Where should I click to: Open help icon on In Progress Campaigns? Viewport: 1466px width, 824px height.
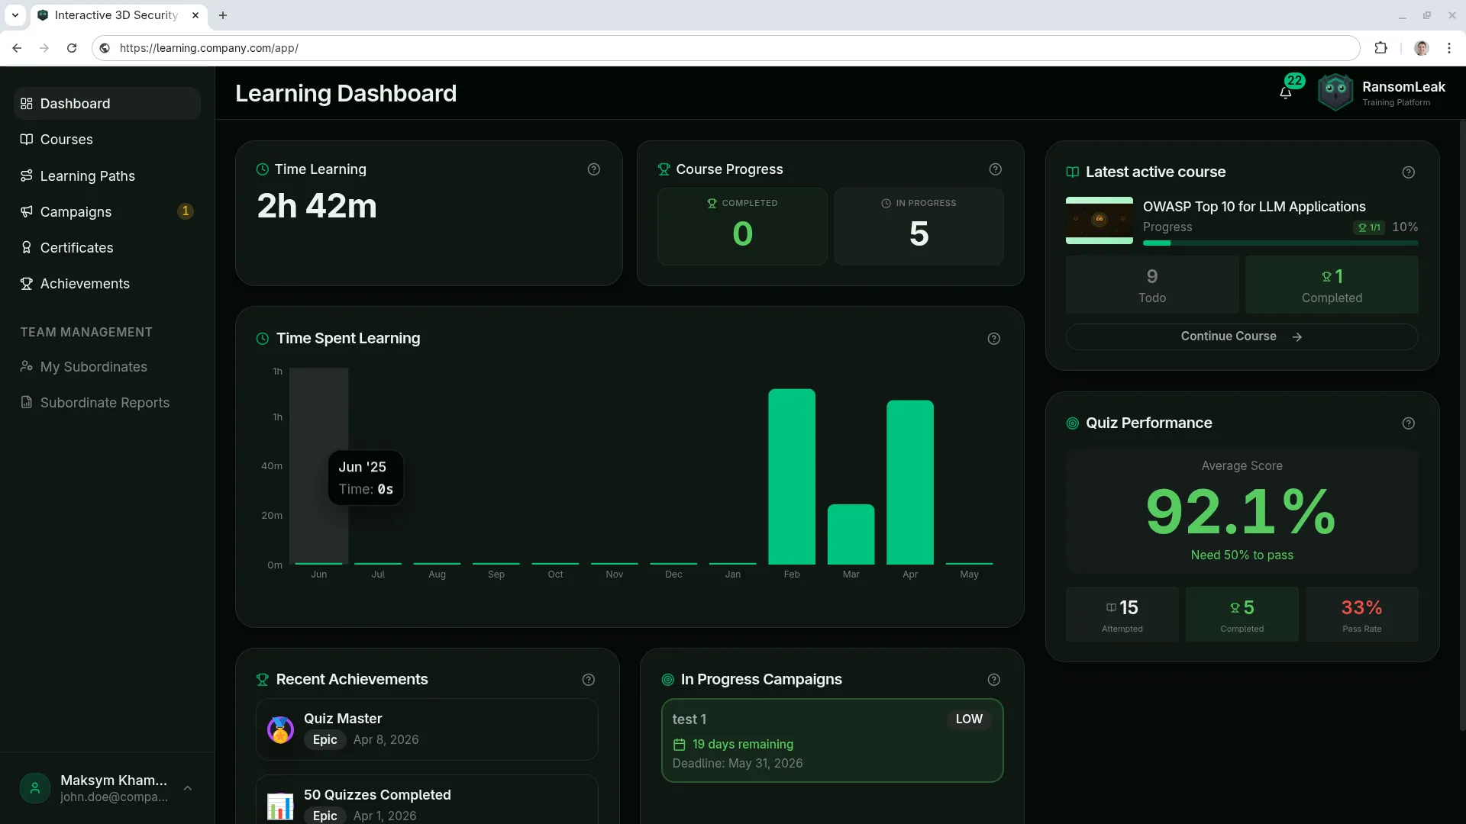pos(994,680)
